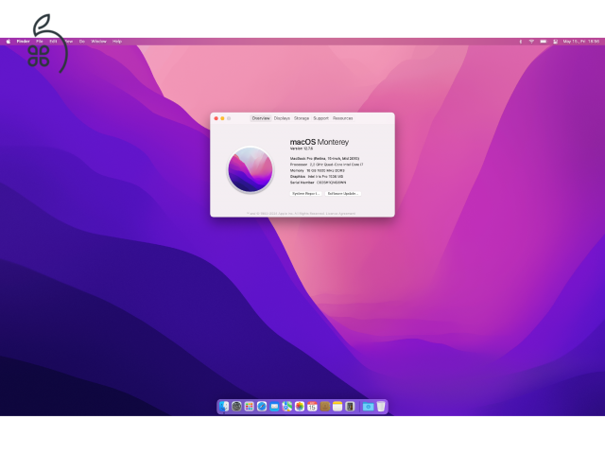Click the Graphics info line
This screenshot has height=454, width=605.
317,177
